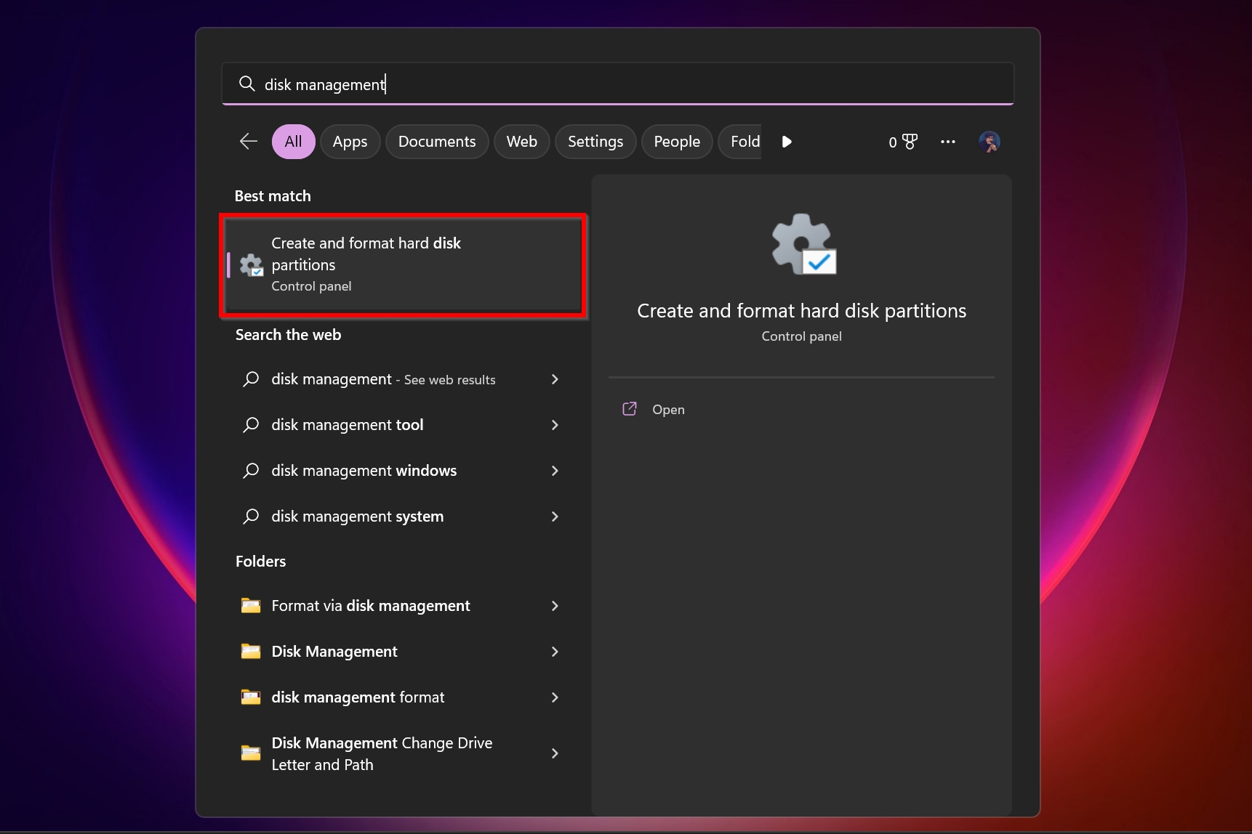Click the search magnifier icon in search box
The width and height of the screenshot is (1252, 834).
[247, 84]
